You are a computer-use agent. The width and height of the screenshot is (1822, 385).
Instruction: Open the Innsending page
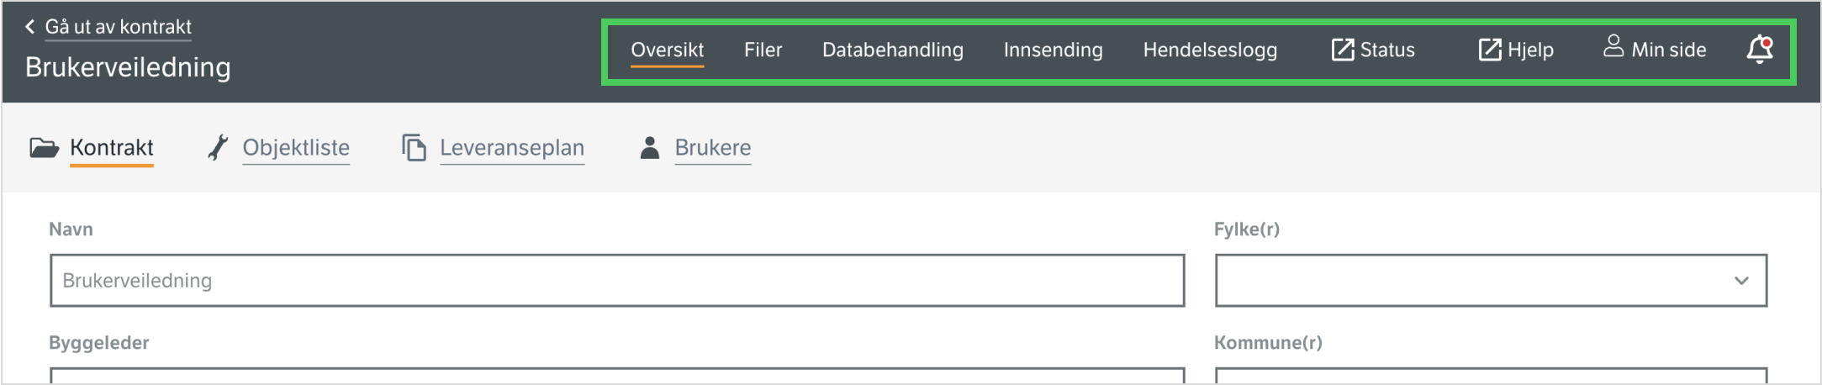[x=1053, y=50]
